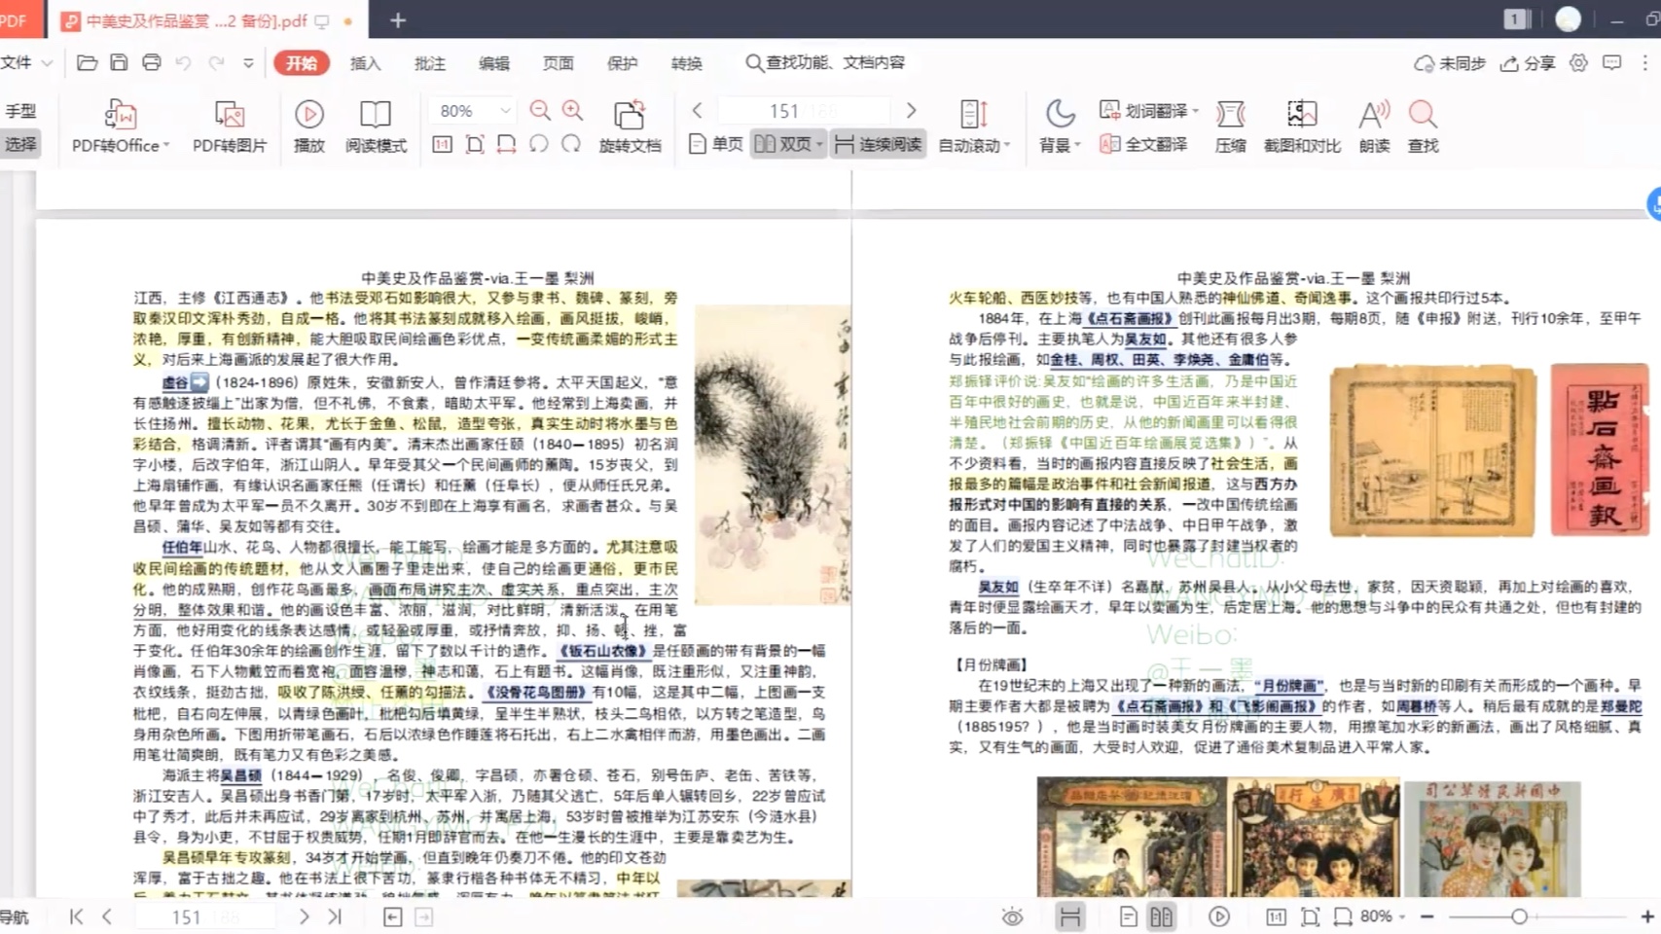The height and width of the screenshot is (934, 1661).
Task: Start 朗读 read aloud
Action: click(1374, 126)
